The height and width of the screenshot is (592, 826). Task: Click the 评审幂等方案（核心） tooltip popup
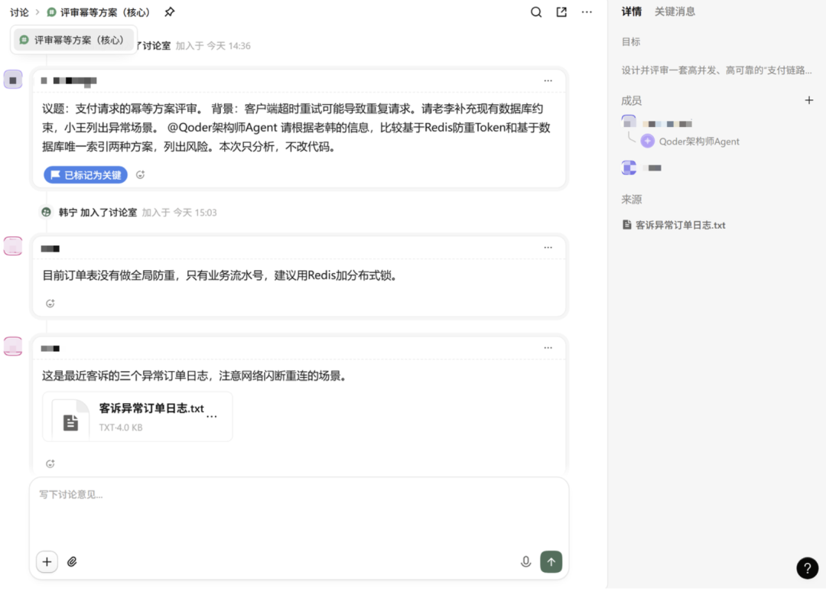point(73,40)
